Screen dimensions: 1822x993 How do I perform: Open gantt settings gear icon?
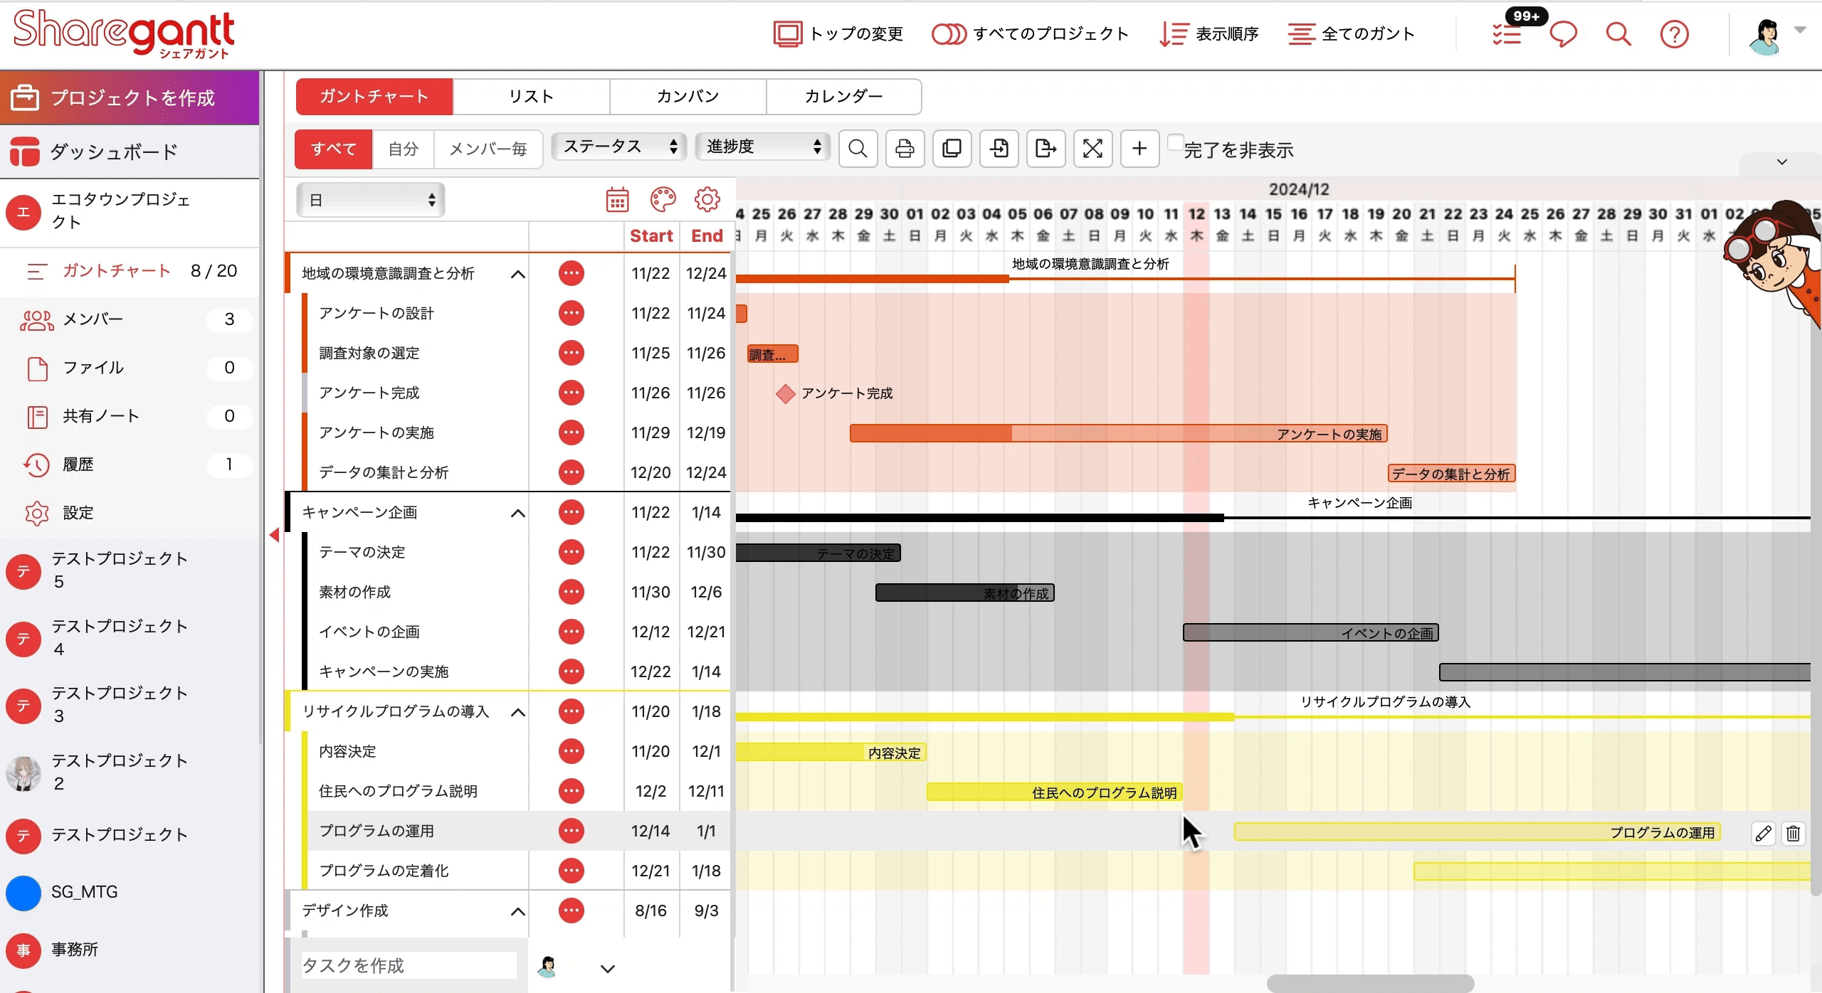pyautogui.click(x=707, y=200)
